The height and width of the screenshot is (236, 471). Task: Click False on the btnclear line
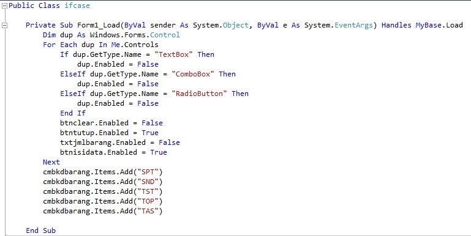tap(152, 123)
